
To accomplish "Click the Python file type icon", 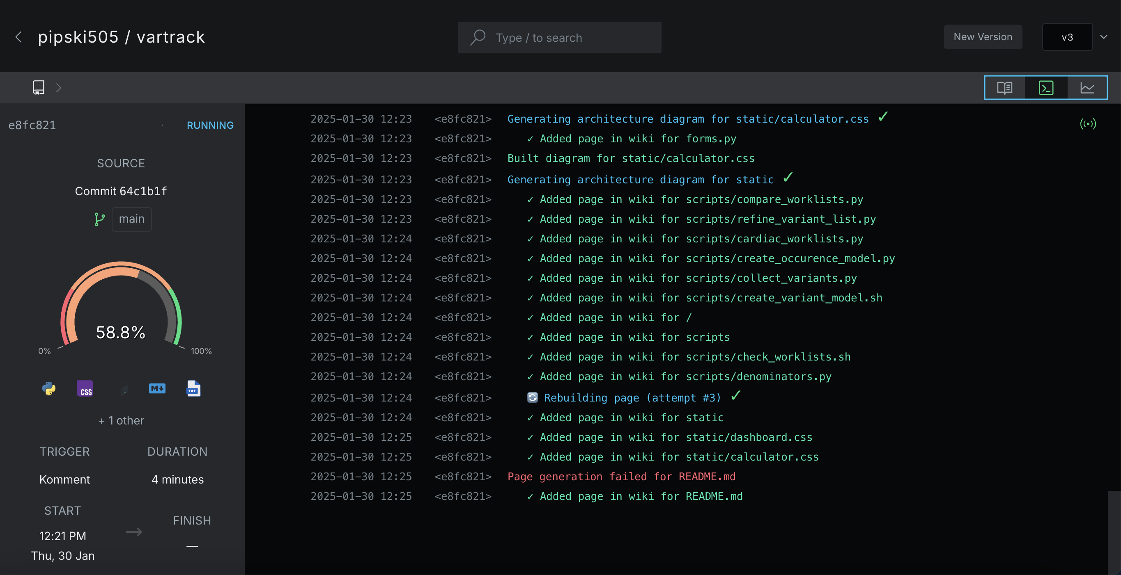I will [50, 389].
